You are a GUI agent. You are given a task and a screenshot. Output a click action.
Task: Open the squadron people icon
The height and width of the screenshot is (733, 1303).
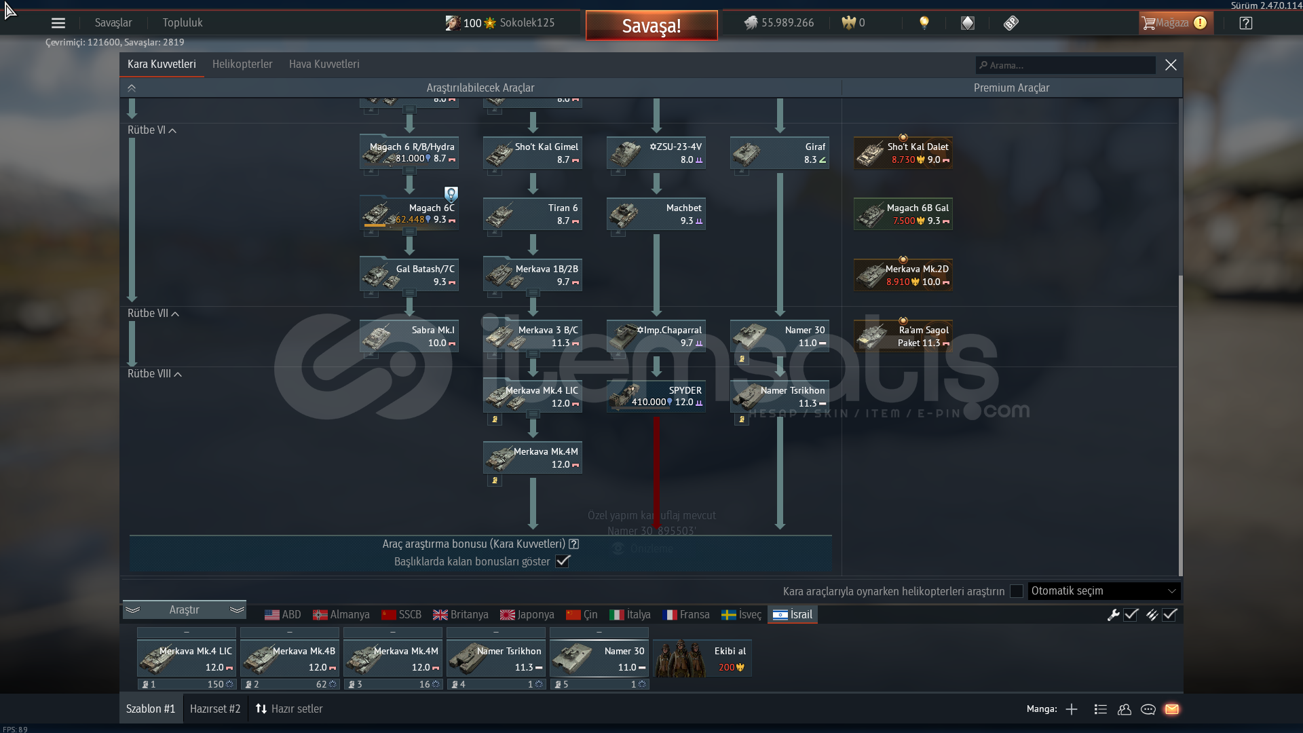point(1125,709)
